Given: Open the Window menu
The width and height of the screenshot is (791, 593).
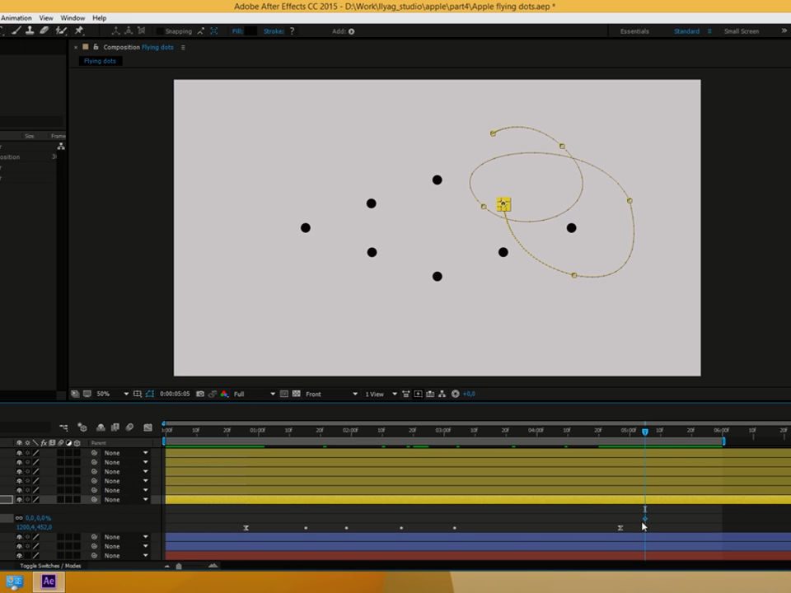Looking at the screenshot, I should coord(73,17).
